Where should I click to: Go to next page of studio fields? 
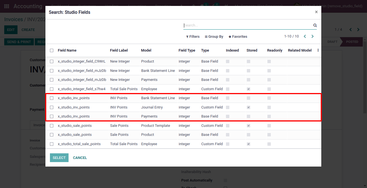[313, 36]
